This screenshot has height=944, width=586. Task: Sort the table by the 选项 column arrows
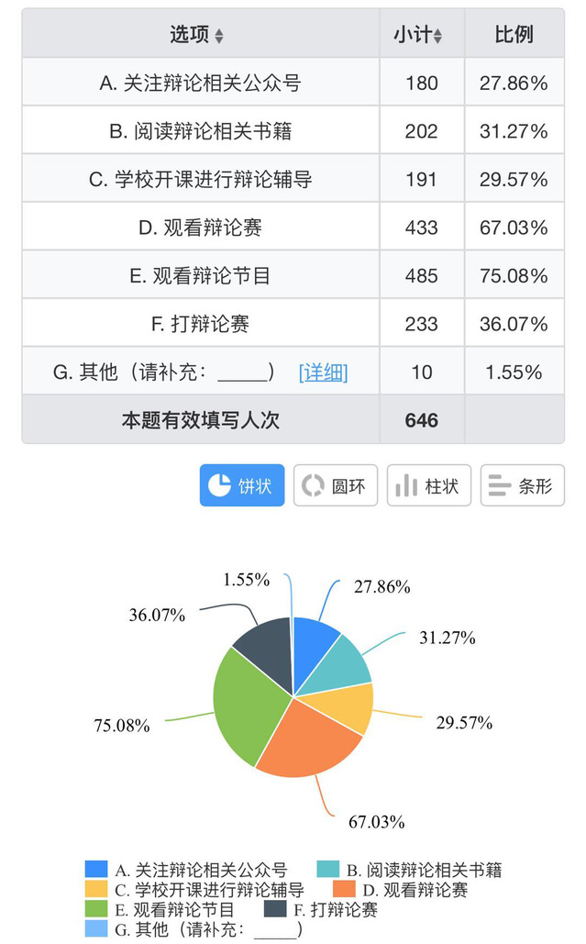(218, 37)
